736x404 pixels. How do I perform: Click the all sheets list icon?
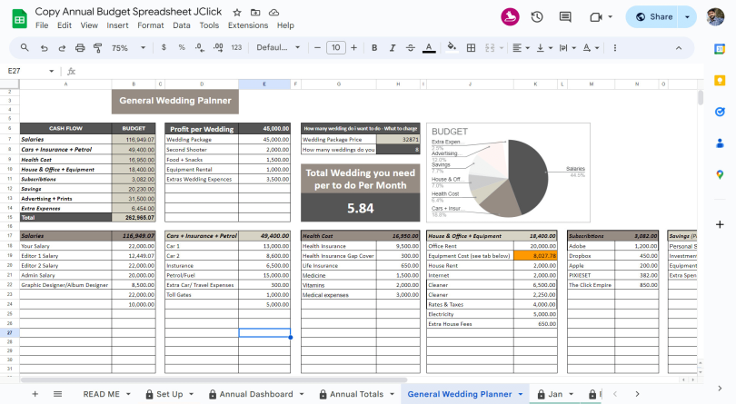(58, 394)
